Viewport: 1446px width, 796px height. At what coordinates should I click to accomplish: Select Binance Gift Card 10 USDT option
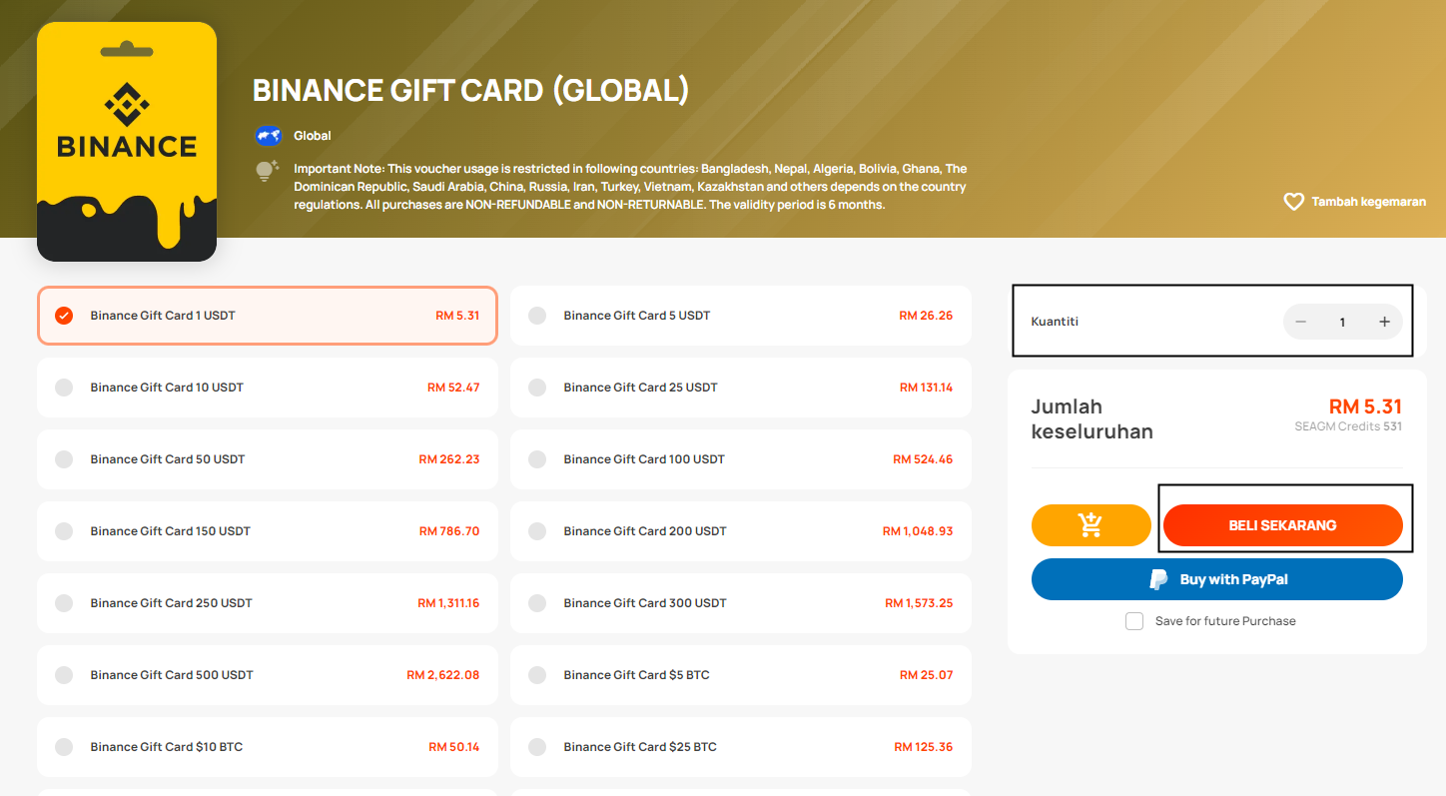(x=267, y=388)
